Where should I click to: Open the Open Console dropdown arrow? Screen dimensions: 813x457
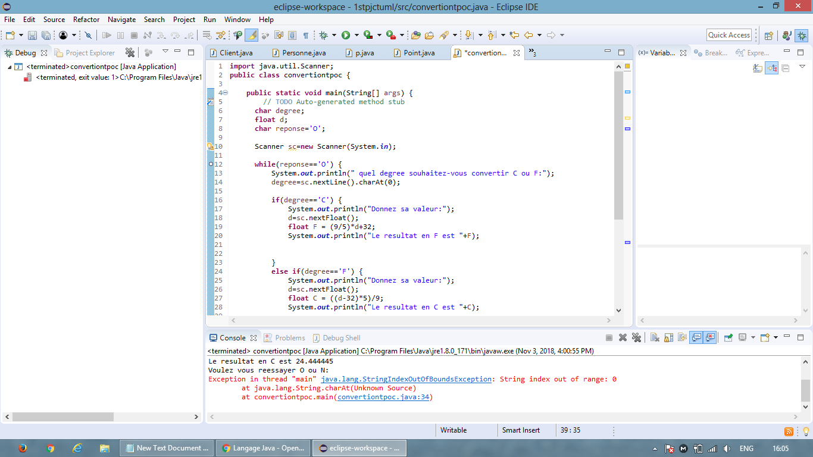(x=776, y=337)
